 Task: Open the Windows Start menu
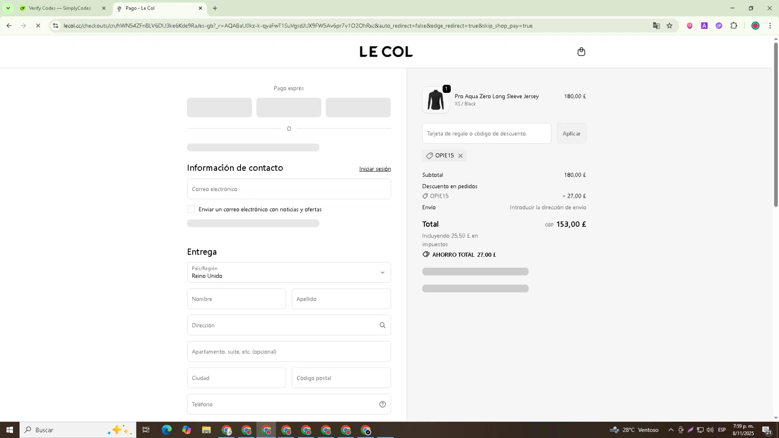[x=9, y=430]
